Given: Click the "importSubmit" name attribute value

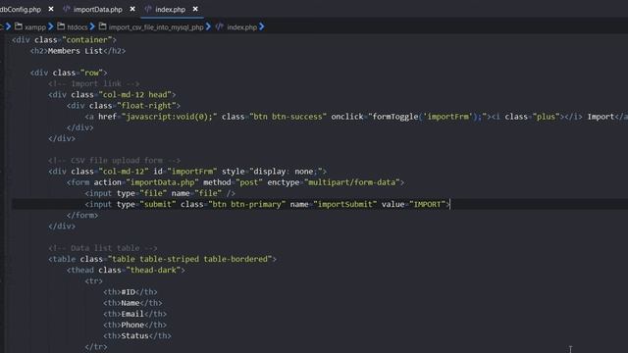Looking at the screenshot, I should (x=345, y=204).
